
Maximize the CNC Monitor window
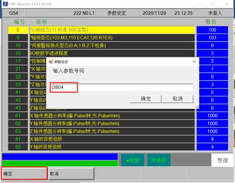(213, 4)
